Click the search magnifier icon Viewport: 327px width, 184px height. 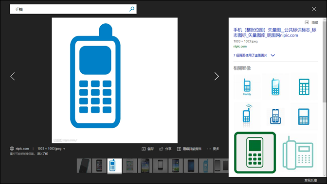point(132,9)
